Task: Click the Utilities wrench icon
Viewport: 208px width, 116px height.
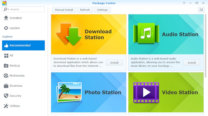Action: pos(6,106)
